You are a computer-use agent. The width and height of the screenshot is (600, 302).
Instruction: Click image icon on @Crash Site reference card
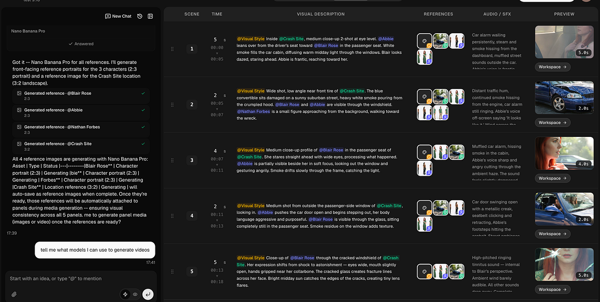pos(19,143)
